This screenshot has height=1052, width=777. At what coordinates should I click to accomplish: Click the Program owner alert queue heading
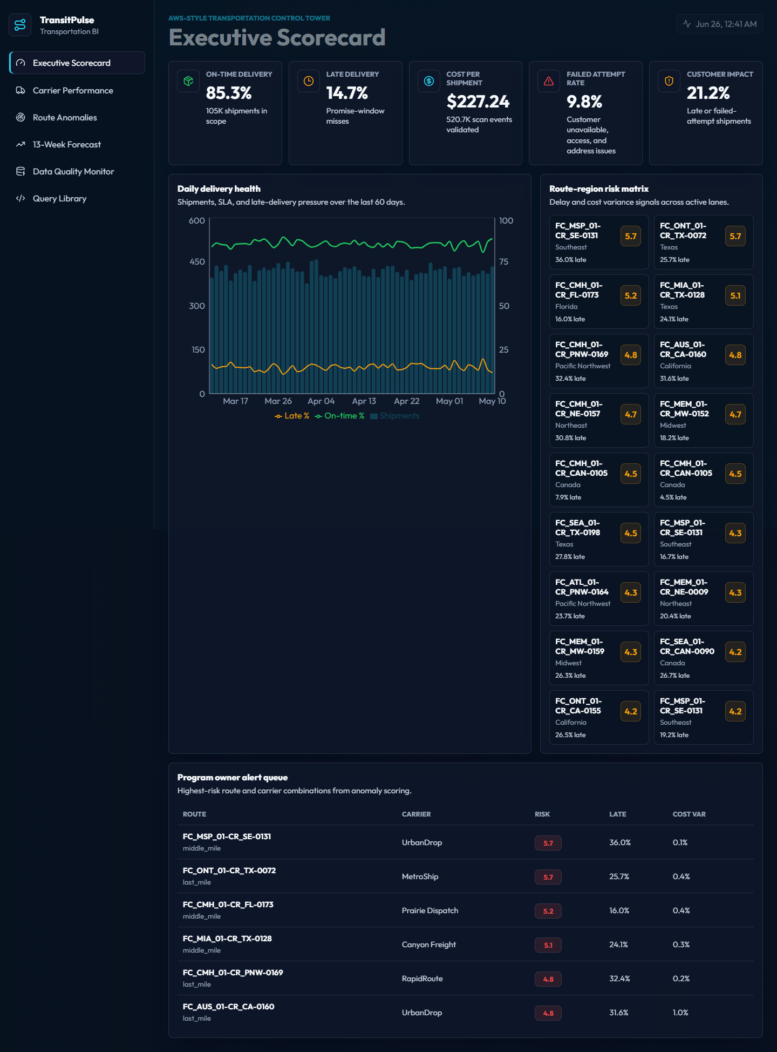tap(233, 777)
